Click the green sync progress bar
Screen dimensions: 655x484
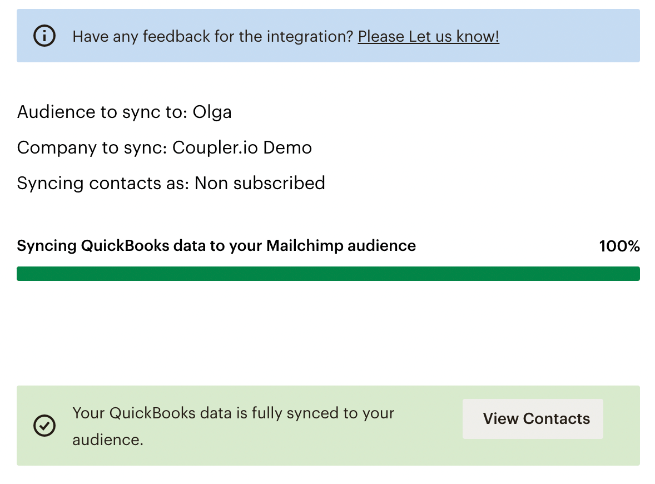328,273
